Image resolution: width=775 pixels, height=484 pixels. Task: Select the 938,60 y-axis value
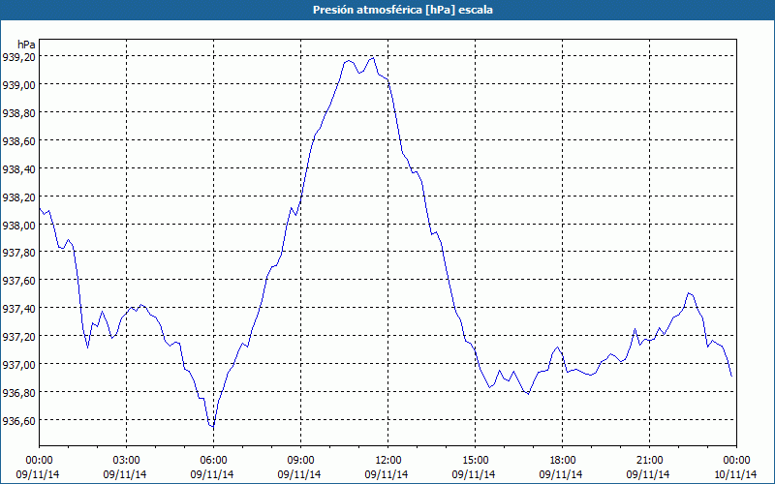click(18, 141)
